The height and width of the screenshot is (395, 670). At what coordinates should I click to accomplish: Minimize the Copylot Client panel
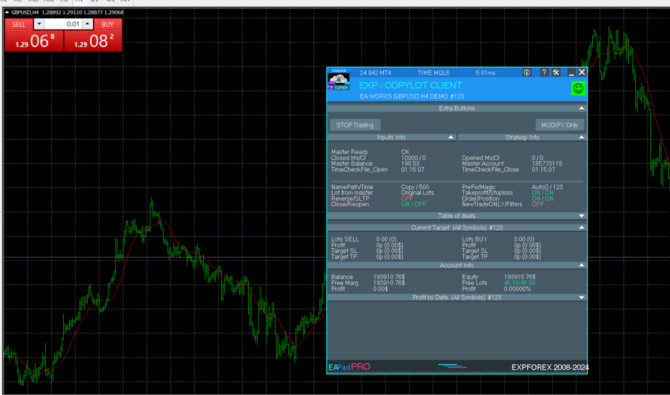[571, 73]
